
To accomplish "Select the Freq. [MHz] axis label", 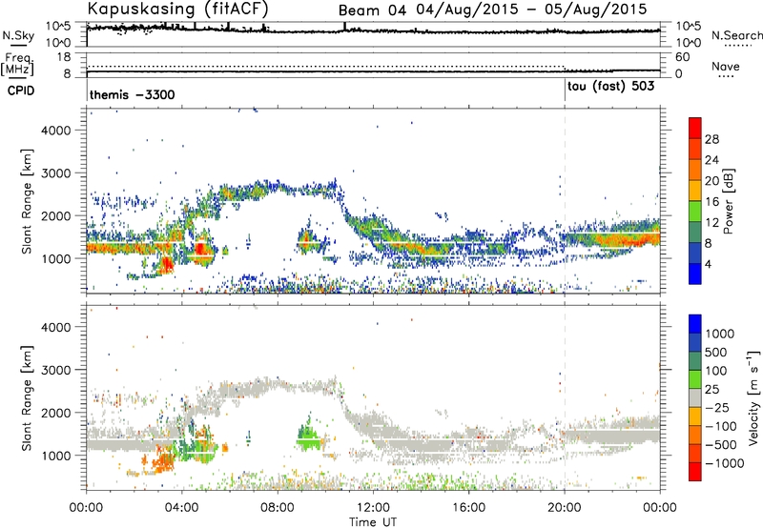I will tap(17, 64).
